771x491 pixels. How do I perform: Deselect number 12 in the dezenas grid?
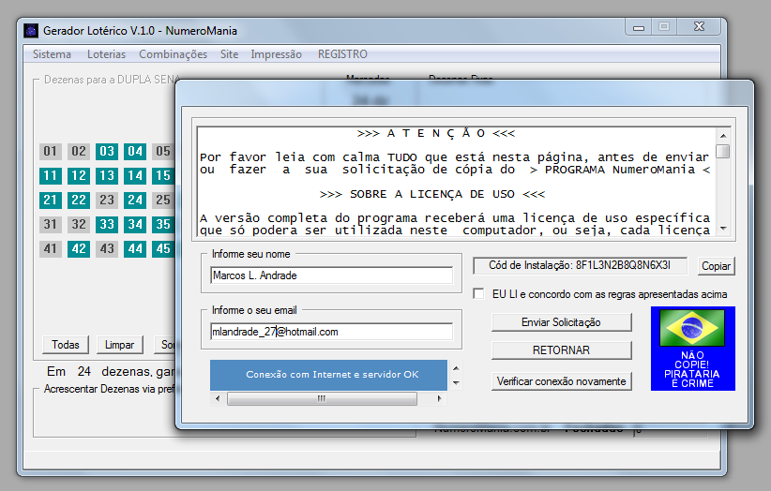[79, 176]
